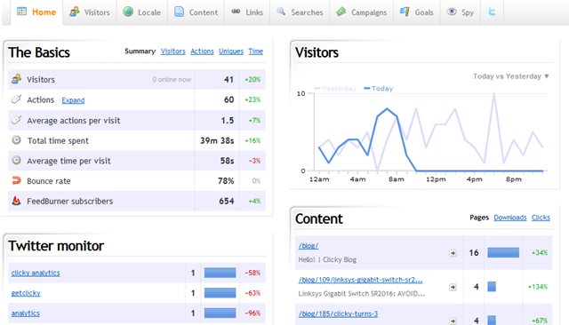Open the /blog/ page link

(309, 246)
